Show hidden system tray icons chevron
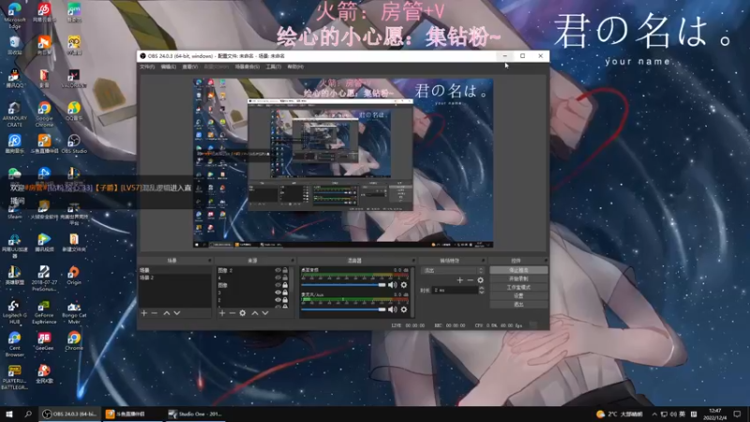The width and height of the screenshot is (750, 422). 653,414
